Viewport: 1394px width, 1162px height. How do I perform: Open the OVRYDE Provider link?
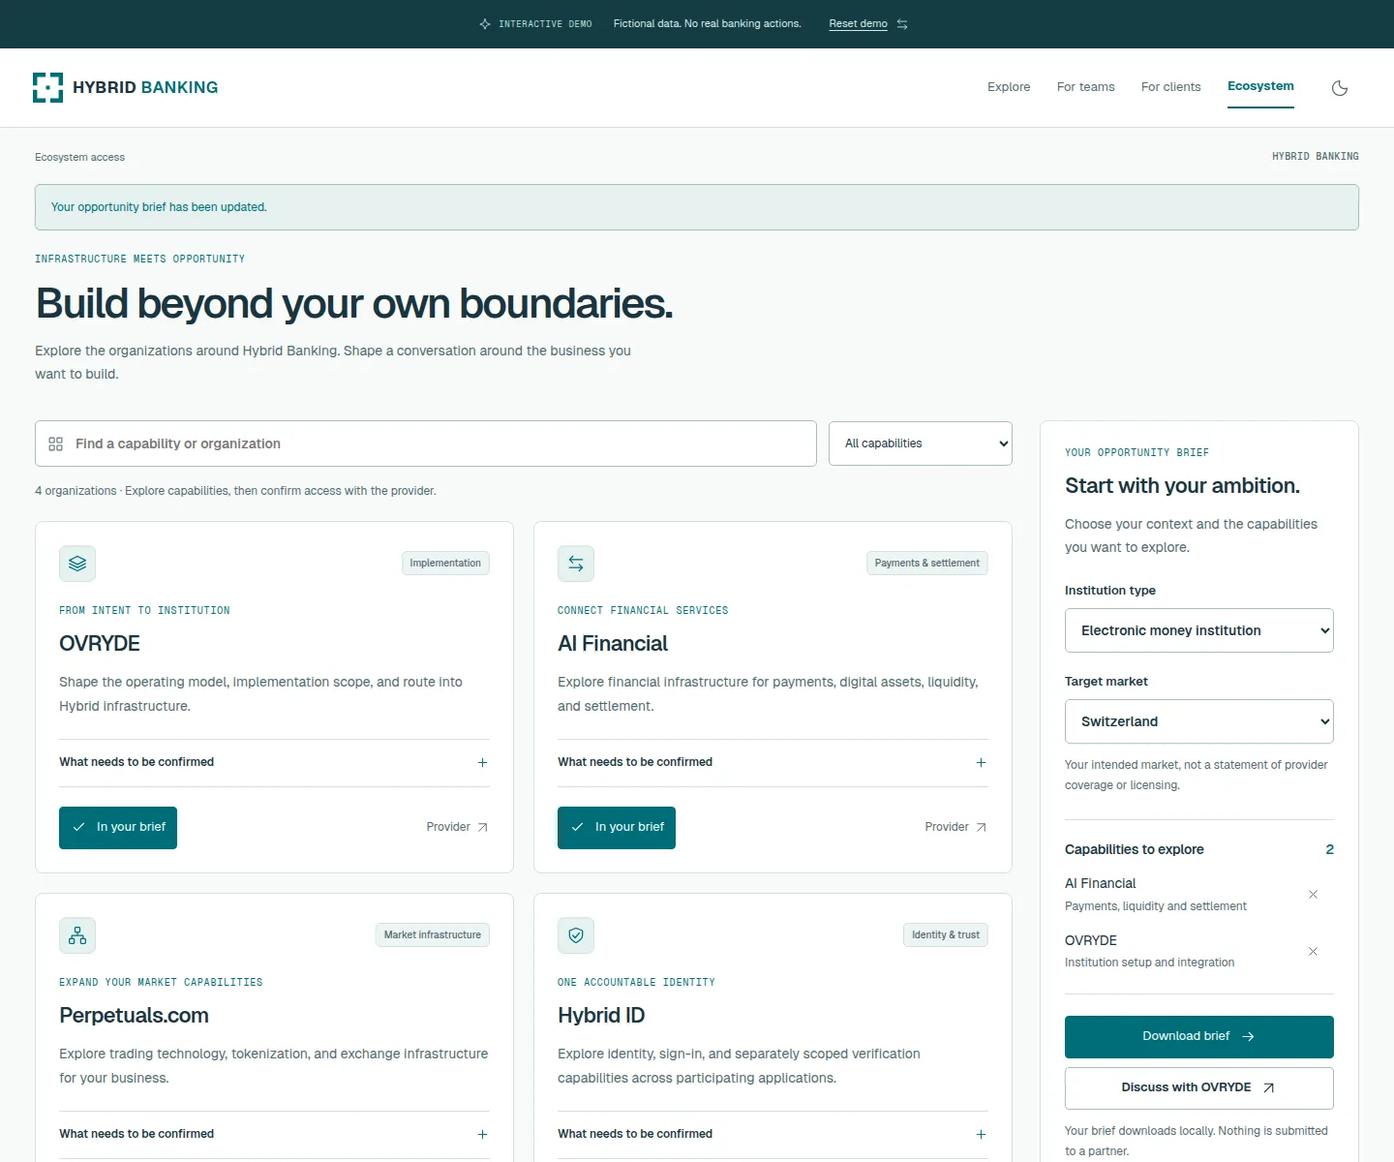click(x=458, y=827)
